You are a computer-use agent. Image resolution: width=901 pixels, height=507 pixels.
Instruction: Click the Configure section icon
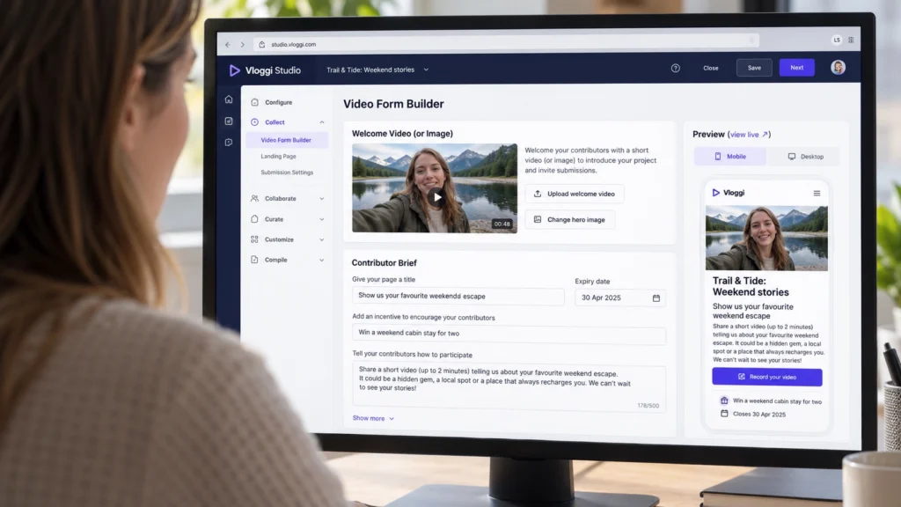pos(254,102)
